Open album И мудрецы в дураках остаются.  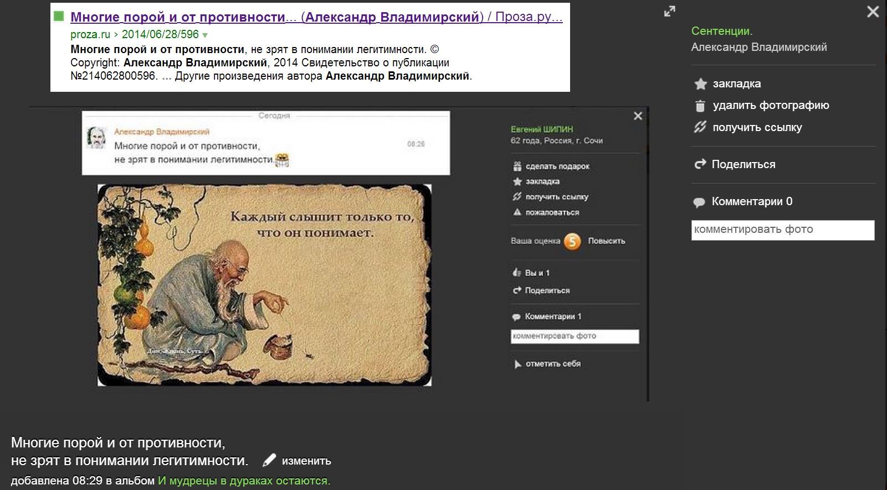(x=244, y=481)
